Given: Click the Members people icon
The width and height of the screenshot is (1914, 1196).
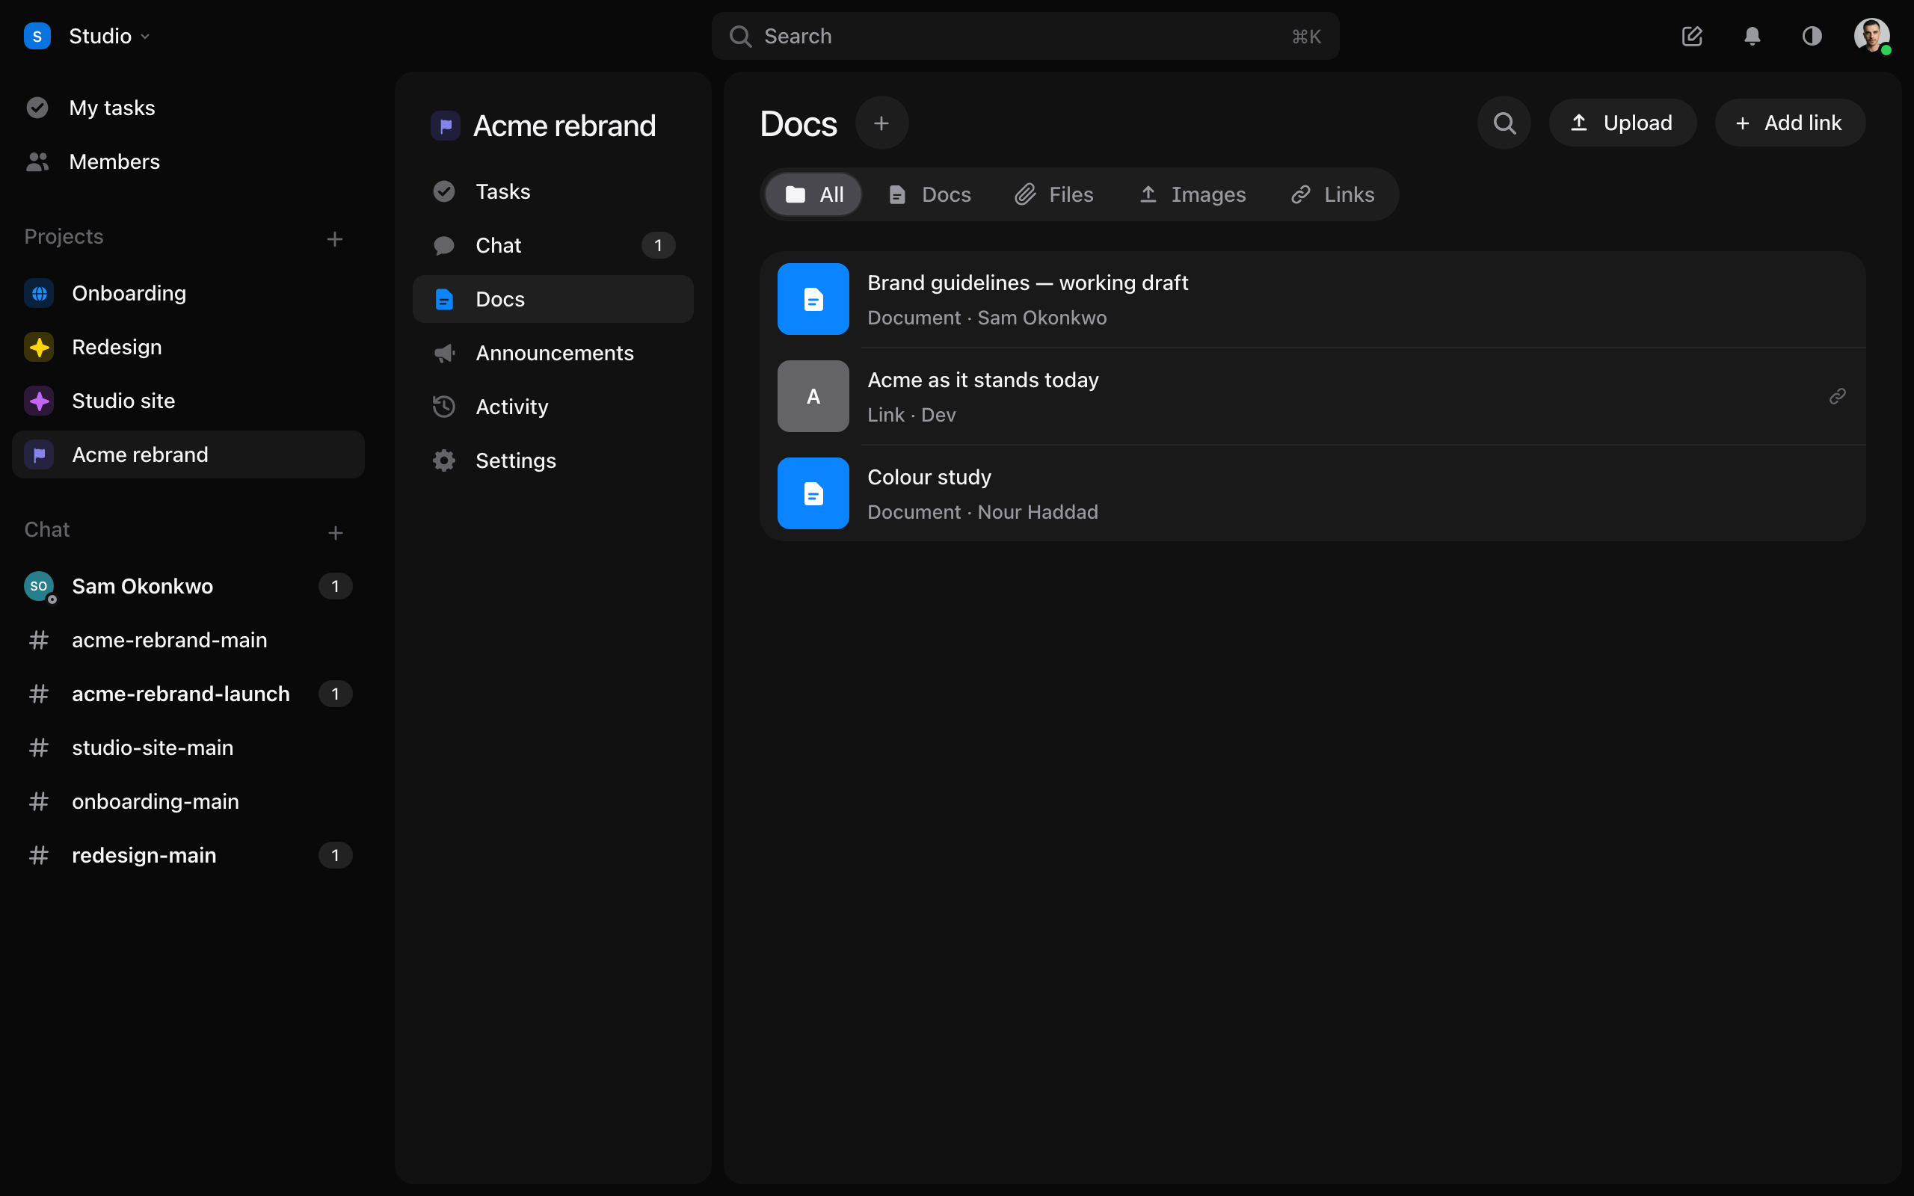Looking at the screenshot, I should click(x=37, y=161).
